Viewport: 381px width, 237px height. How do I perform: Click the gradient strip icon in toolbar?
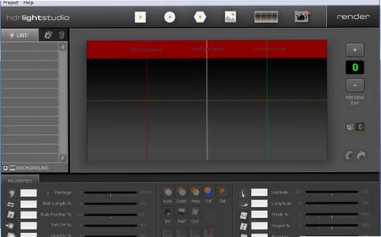[266, 17]
